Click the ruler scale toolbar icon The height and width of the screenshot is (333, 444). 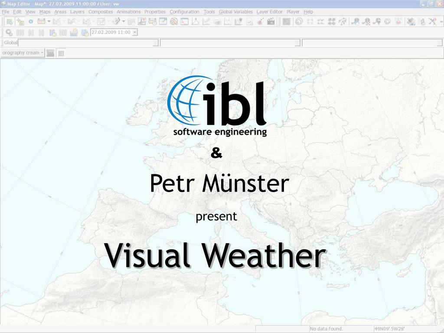(x=41, y=21)
